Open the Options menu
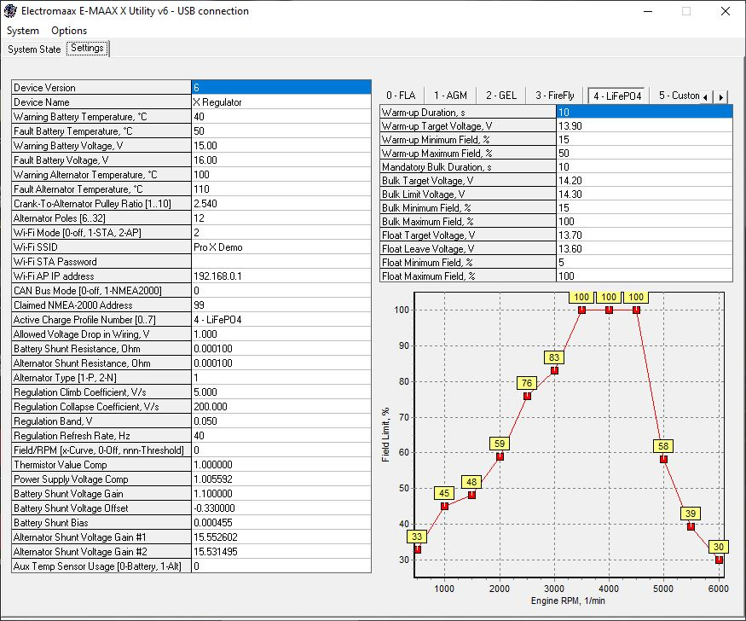 coord(69,31)
